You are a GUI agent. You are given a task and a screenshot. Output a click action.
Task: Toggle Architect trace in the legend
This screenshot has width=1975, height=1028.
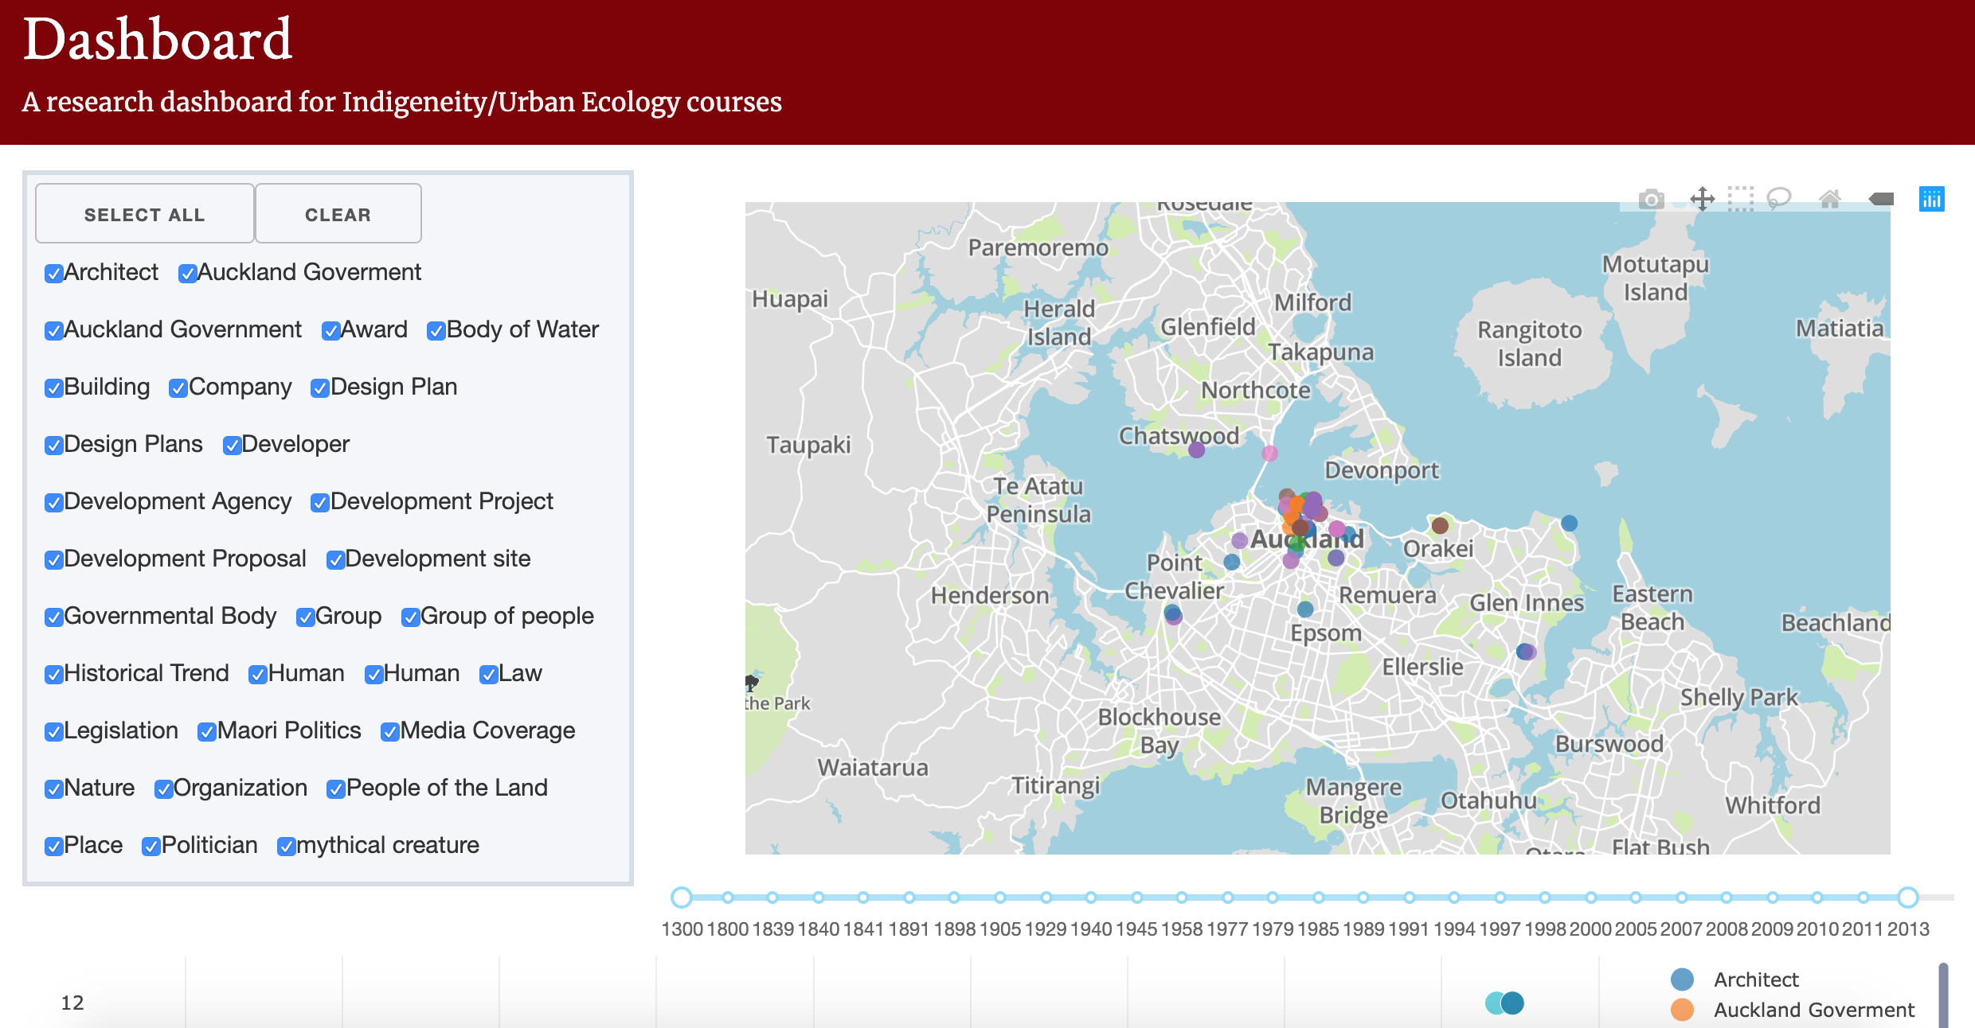tap(1755, 979)
